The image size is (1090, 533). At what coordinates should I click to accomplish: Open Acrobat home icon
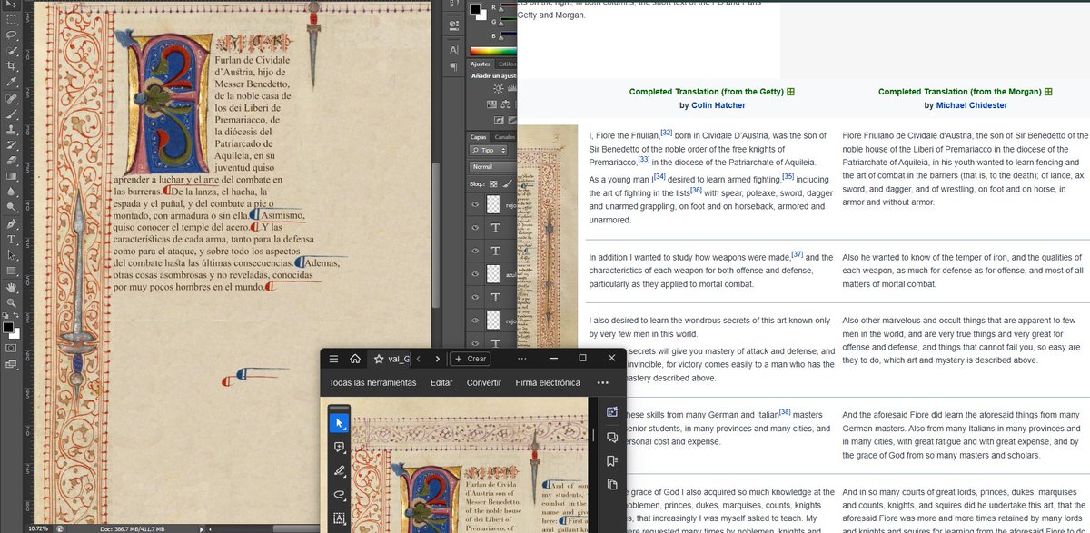[354, 359]
